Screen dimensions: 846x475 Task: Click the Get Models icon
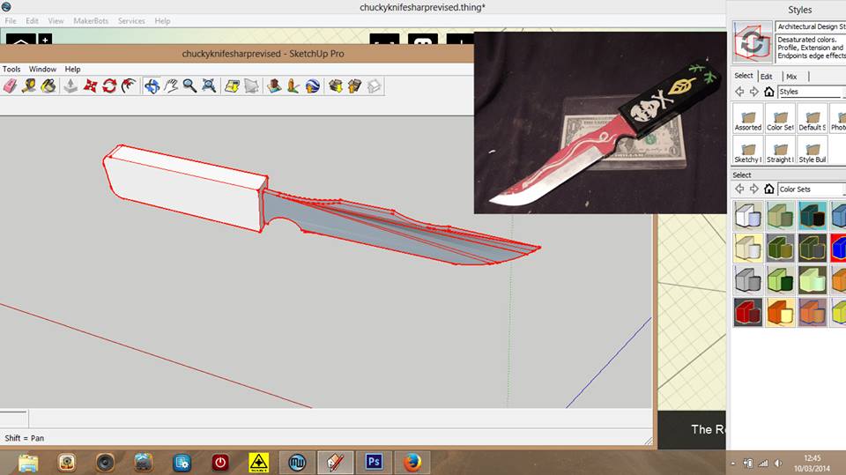pos(335,85)
